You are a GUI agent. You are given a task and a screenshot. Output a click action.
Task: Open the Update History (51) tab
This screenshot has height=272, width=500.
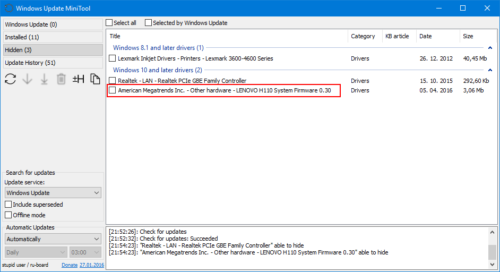click(x=53, y=63)
